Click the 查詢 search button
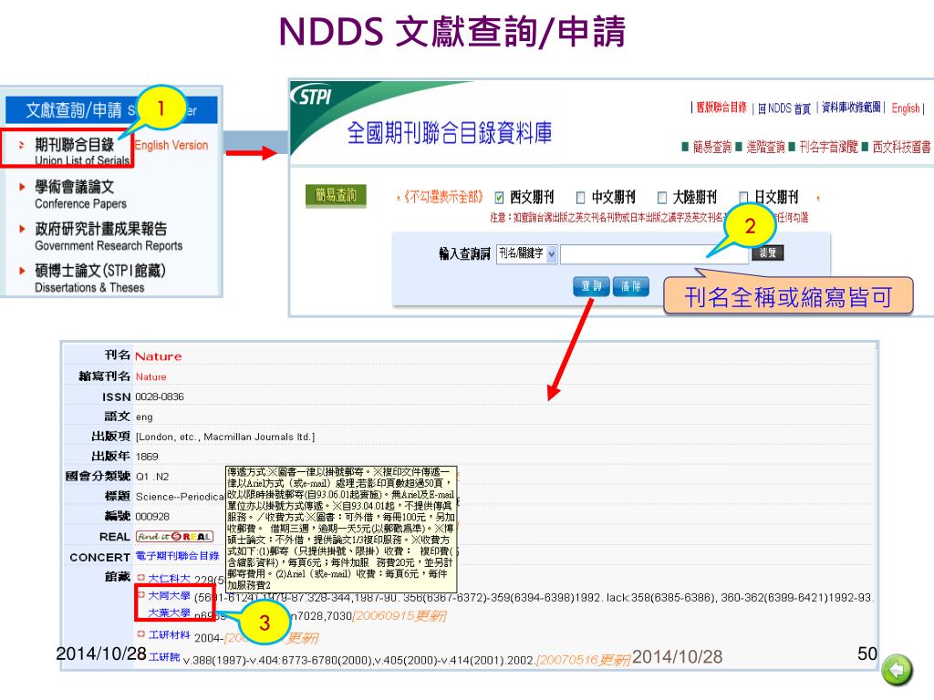934x700 pixels. (x=591, y=286)
